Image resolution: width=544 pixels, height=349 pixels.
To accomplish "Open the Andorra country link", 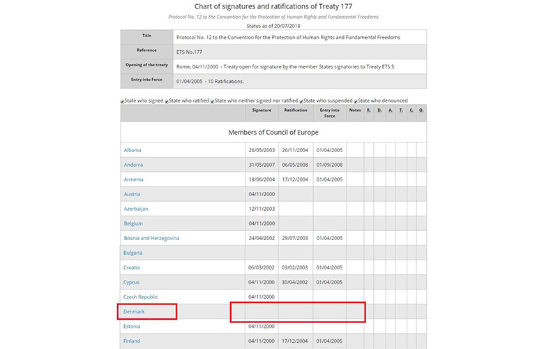I will [x=133, y=165].
